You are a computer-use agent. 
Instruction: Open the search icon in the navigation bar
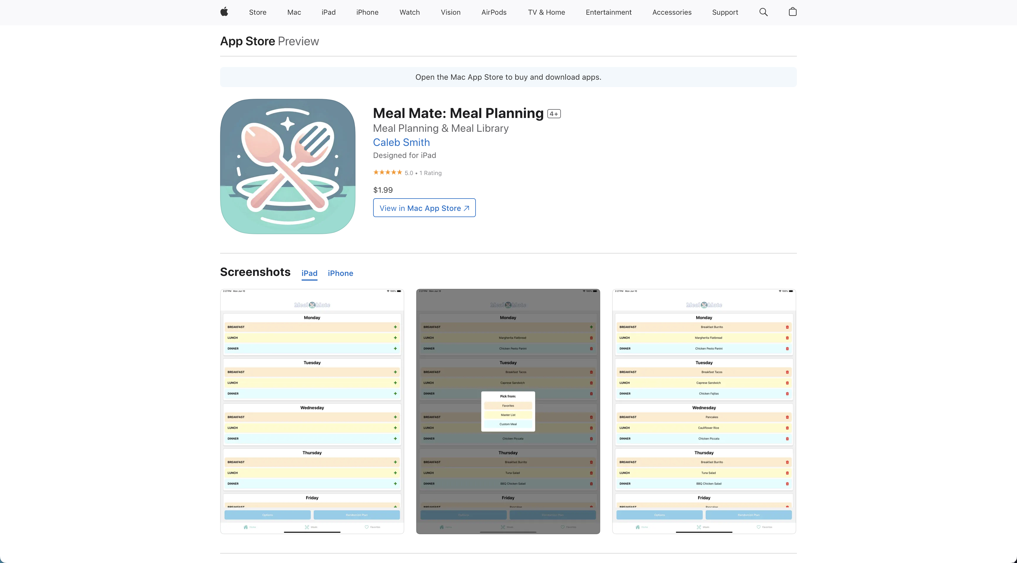pyautogui.click(x=763, y=12)
